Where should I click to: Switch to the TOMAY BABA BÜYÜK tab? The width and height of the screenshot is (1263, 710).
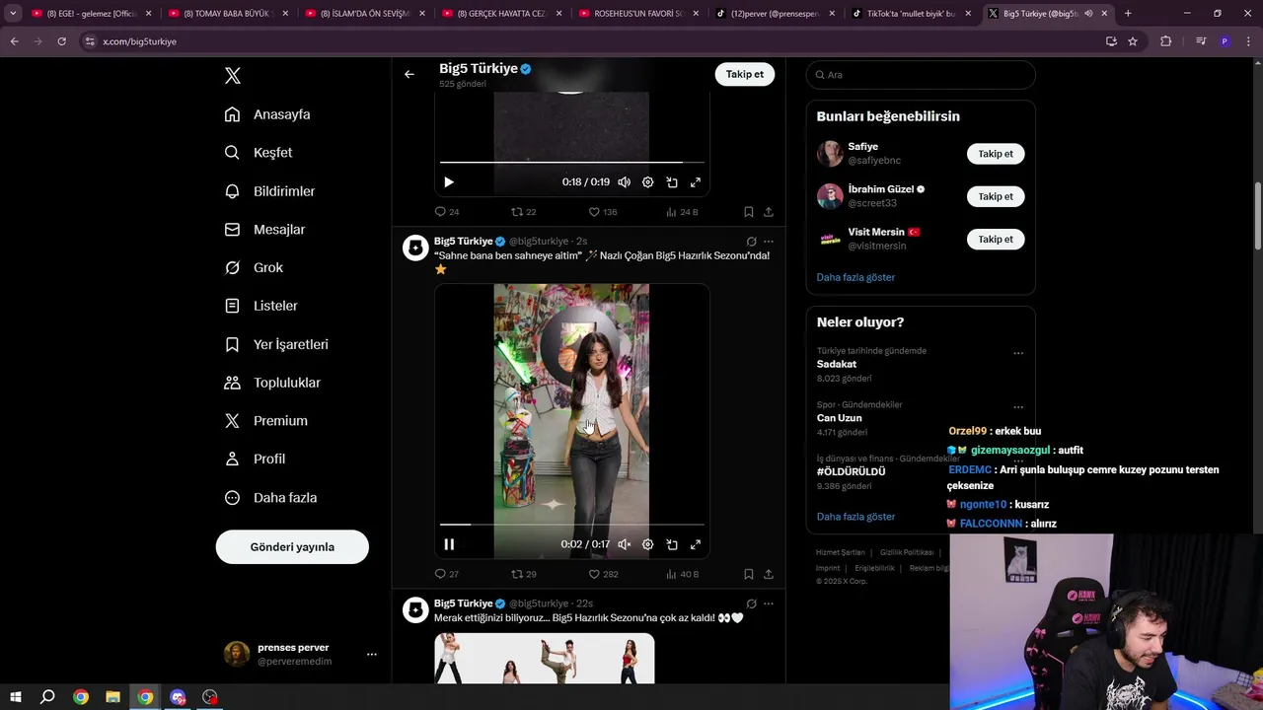[x=227, y=14]
